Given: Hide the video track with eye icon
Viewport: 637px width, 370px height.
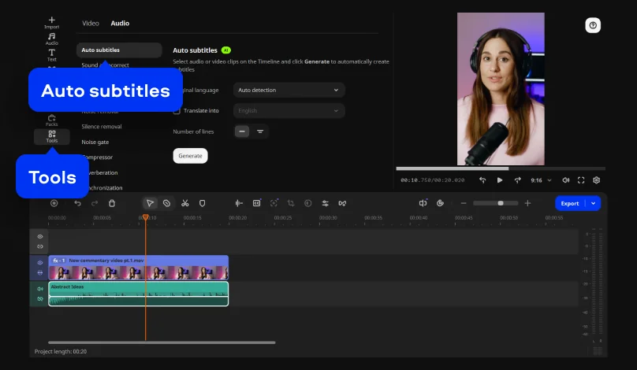Looking at the screenshot, I should click(x=39, y=262).
